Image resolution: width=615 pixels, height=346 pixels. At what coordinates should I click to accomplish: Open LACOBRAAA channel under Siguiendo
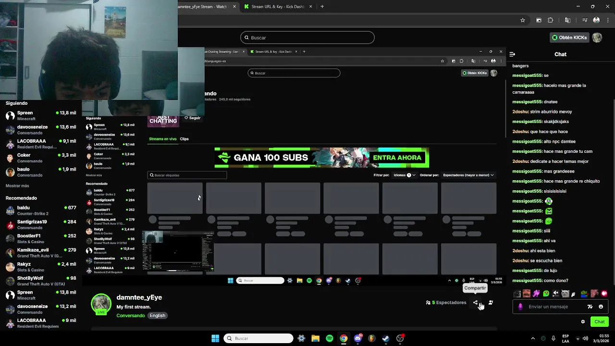[x=41, y=144]
